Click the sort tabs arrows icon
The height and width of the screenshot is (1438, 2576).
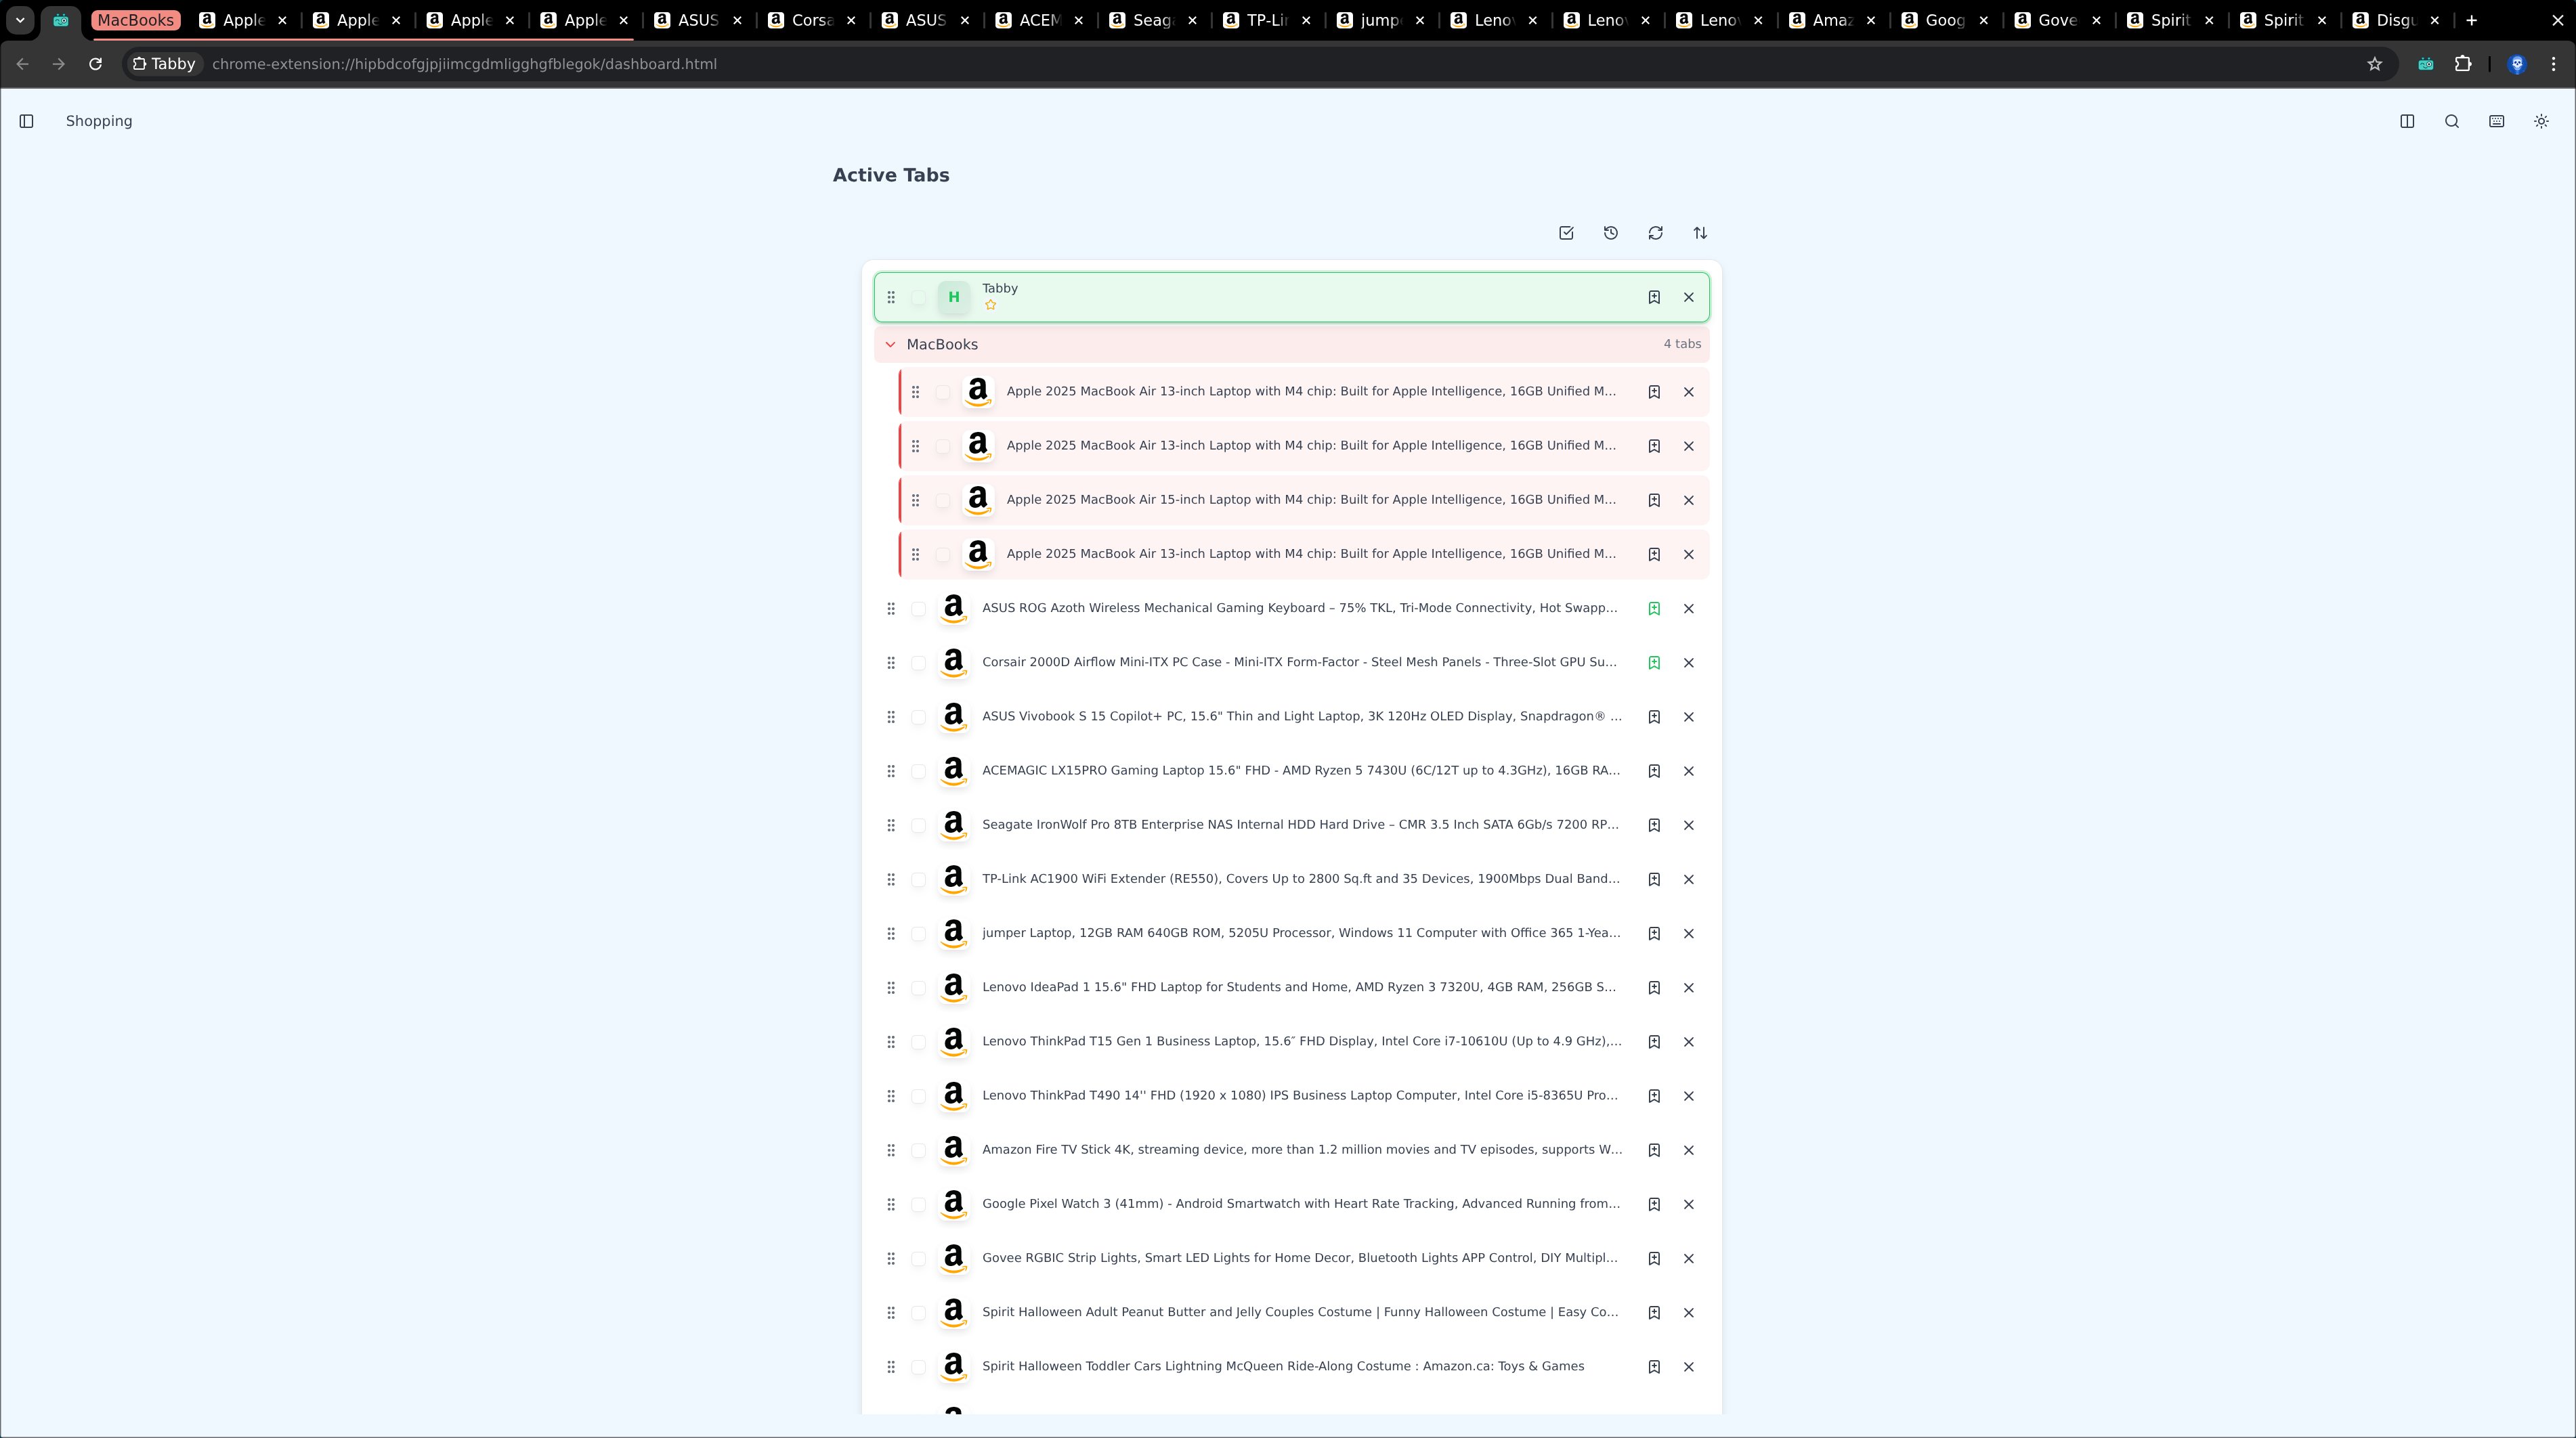pyautogui.click(x=1700, y=233)
